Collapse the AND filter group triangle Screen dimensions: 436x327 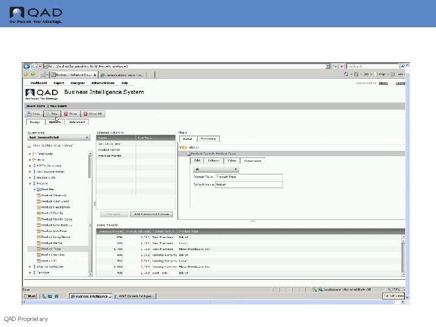[180, 147]
